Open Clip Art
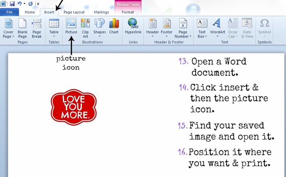This screenshot has height=177, width=286. click(x=85, y=28)
